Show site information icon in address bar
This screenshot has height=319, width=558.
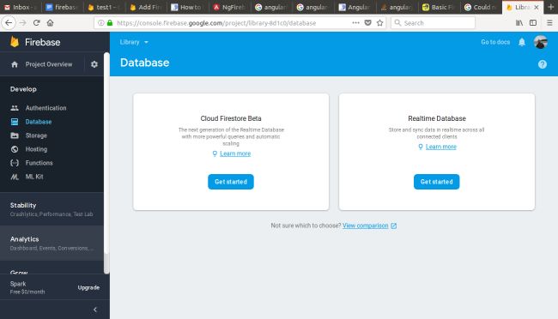coord(101,23)
